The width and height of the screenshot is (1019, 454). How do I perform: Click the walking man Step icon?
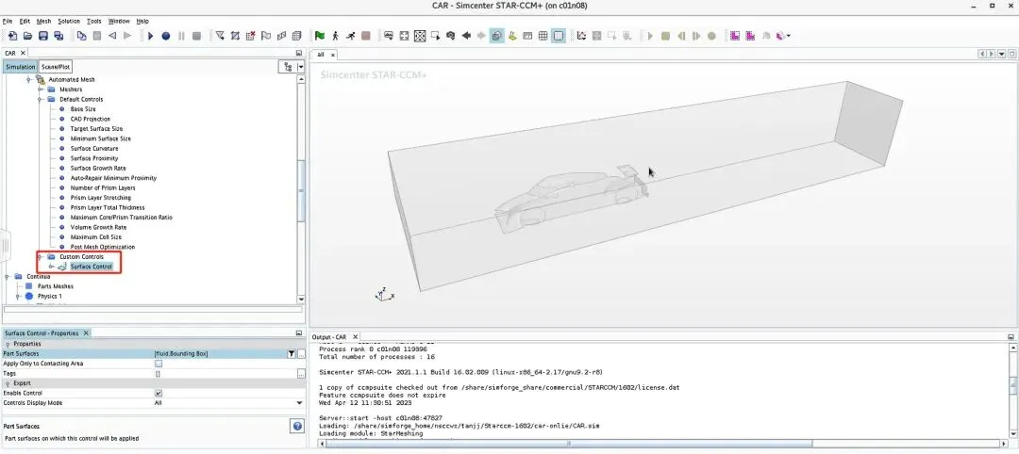click(x=335, y=37)
